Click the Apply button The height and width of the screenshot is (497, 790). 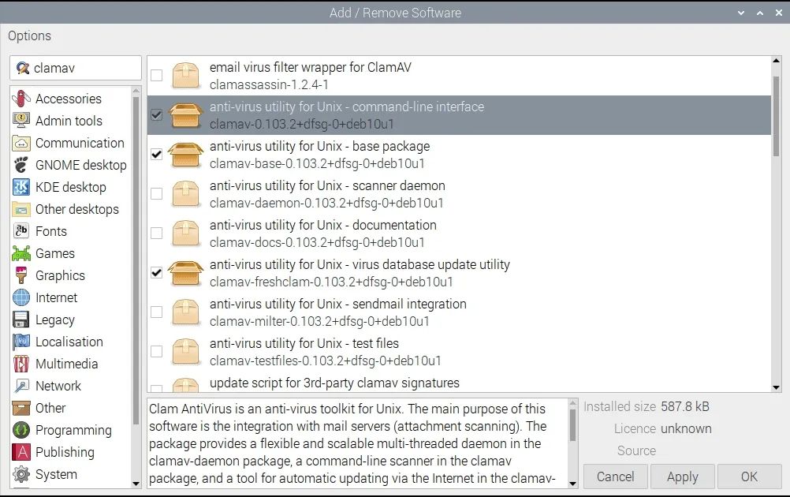682,476
